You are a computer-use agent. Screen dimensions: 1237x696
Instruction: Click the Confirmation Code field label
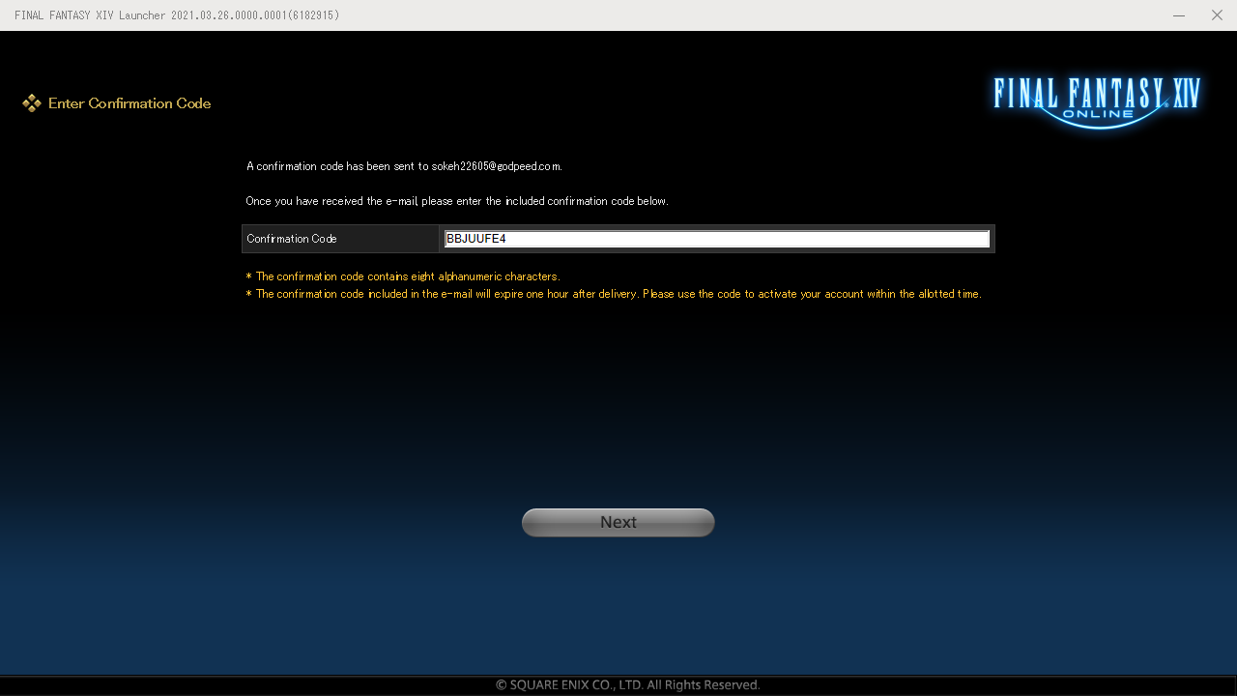pos(292,239)
